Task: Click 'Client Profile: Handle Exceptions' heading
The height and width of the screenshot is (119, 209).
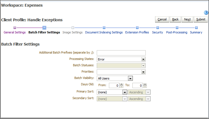Action: 32,20
